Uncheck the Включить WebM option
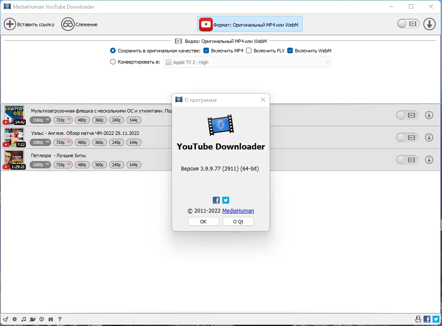 [x=291, y=50]
